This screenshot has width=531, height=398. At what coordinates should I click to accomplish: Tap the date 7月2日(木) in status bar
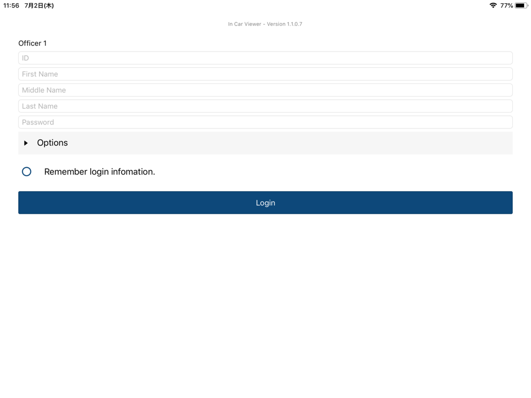[39, 5]
